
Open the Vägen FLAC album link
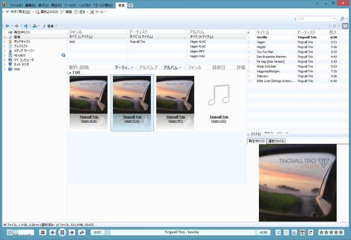point(132,121)
